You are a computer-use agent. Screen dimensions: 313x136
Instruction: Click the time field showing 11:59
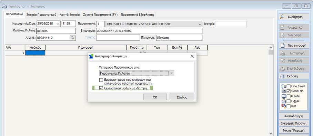point(69,23)
